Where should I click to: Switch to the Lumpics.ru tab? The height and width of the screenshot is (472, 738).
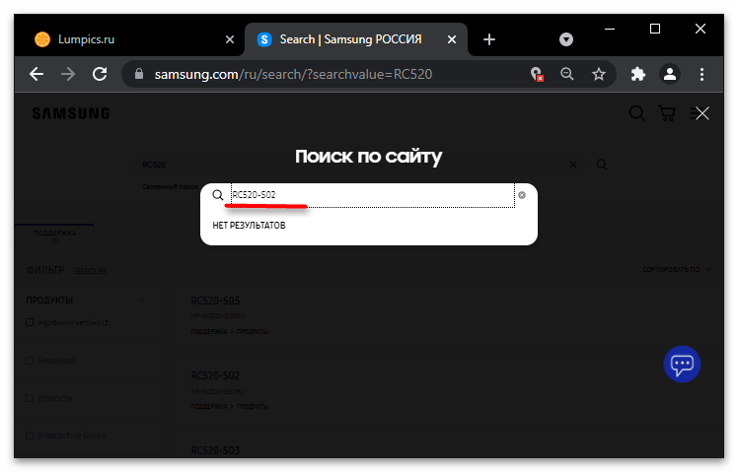[x=127, y=39]
